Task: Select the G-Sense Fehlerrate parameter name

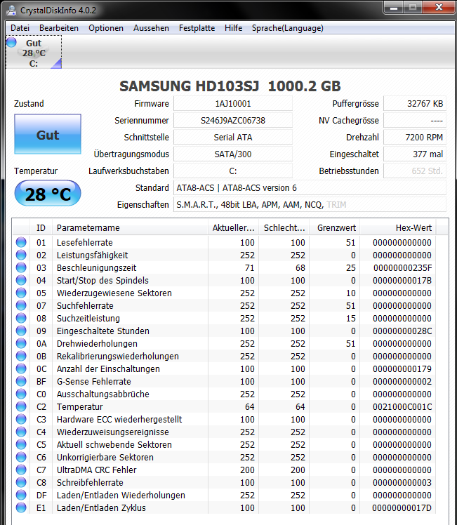Action: (94, 381)
